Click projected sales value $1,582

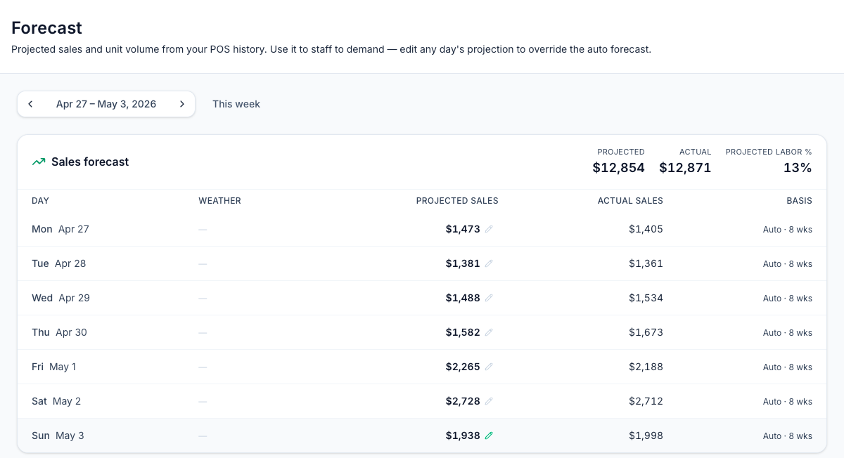(463, 332)
